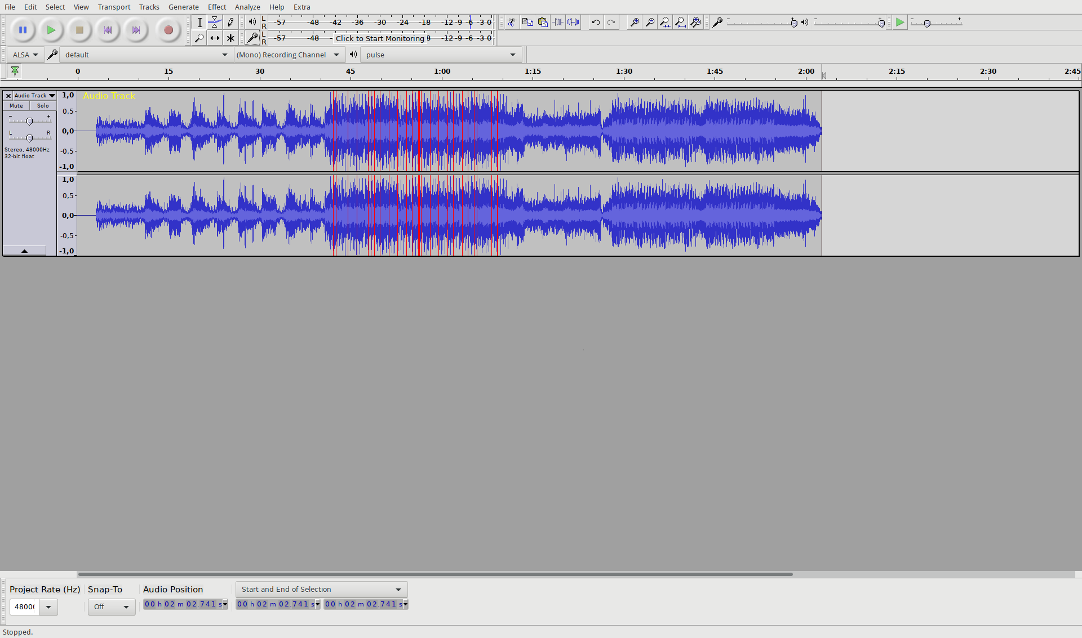
Task: Click the Project Rate 48000 input field
Action: (x=24, y=607)
